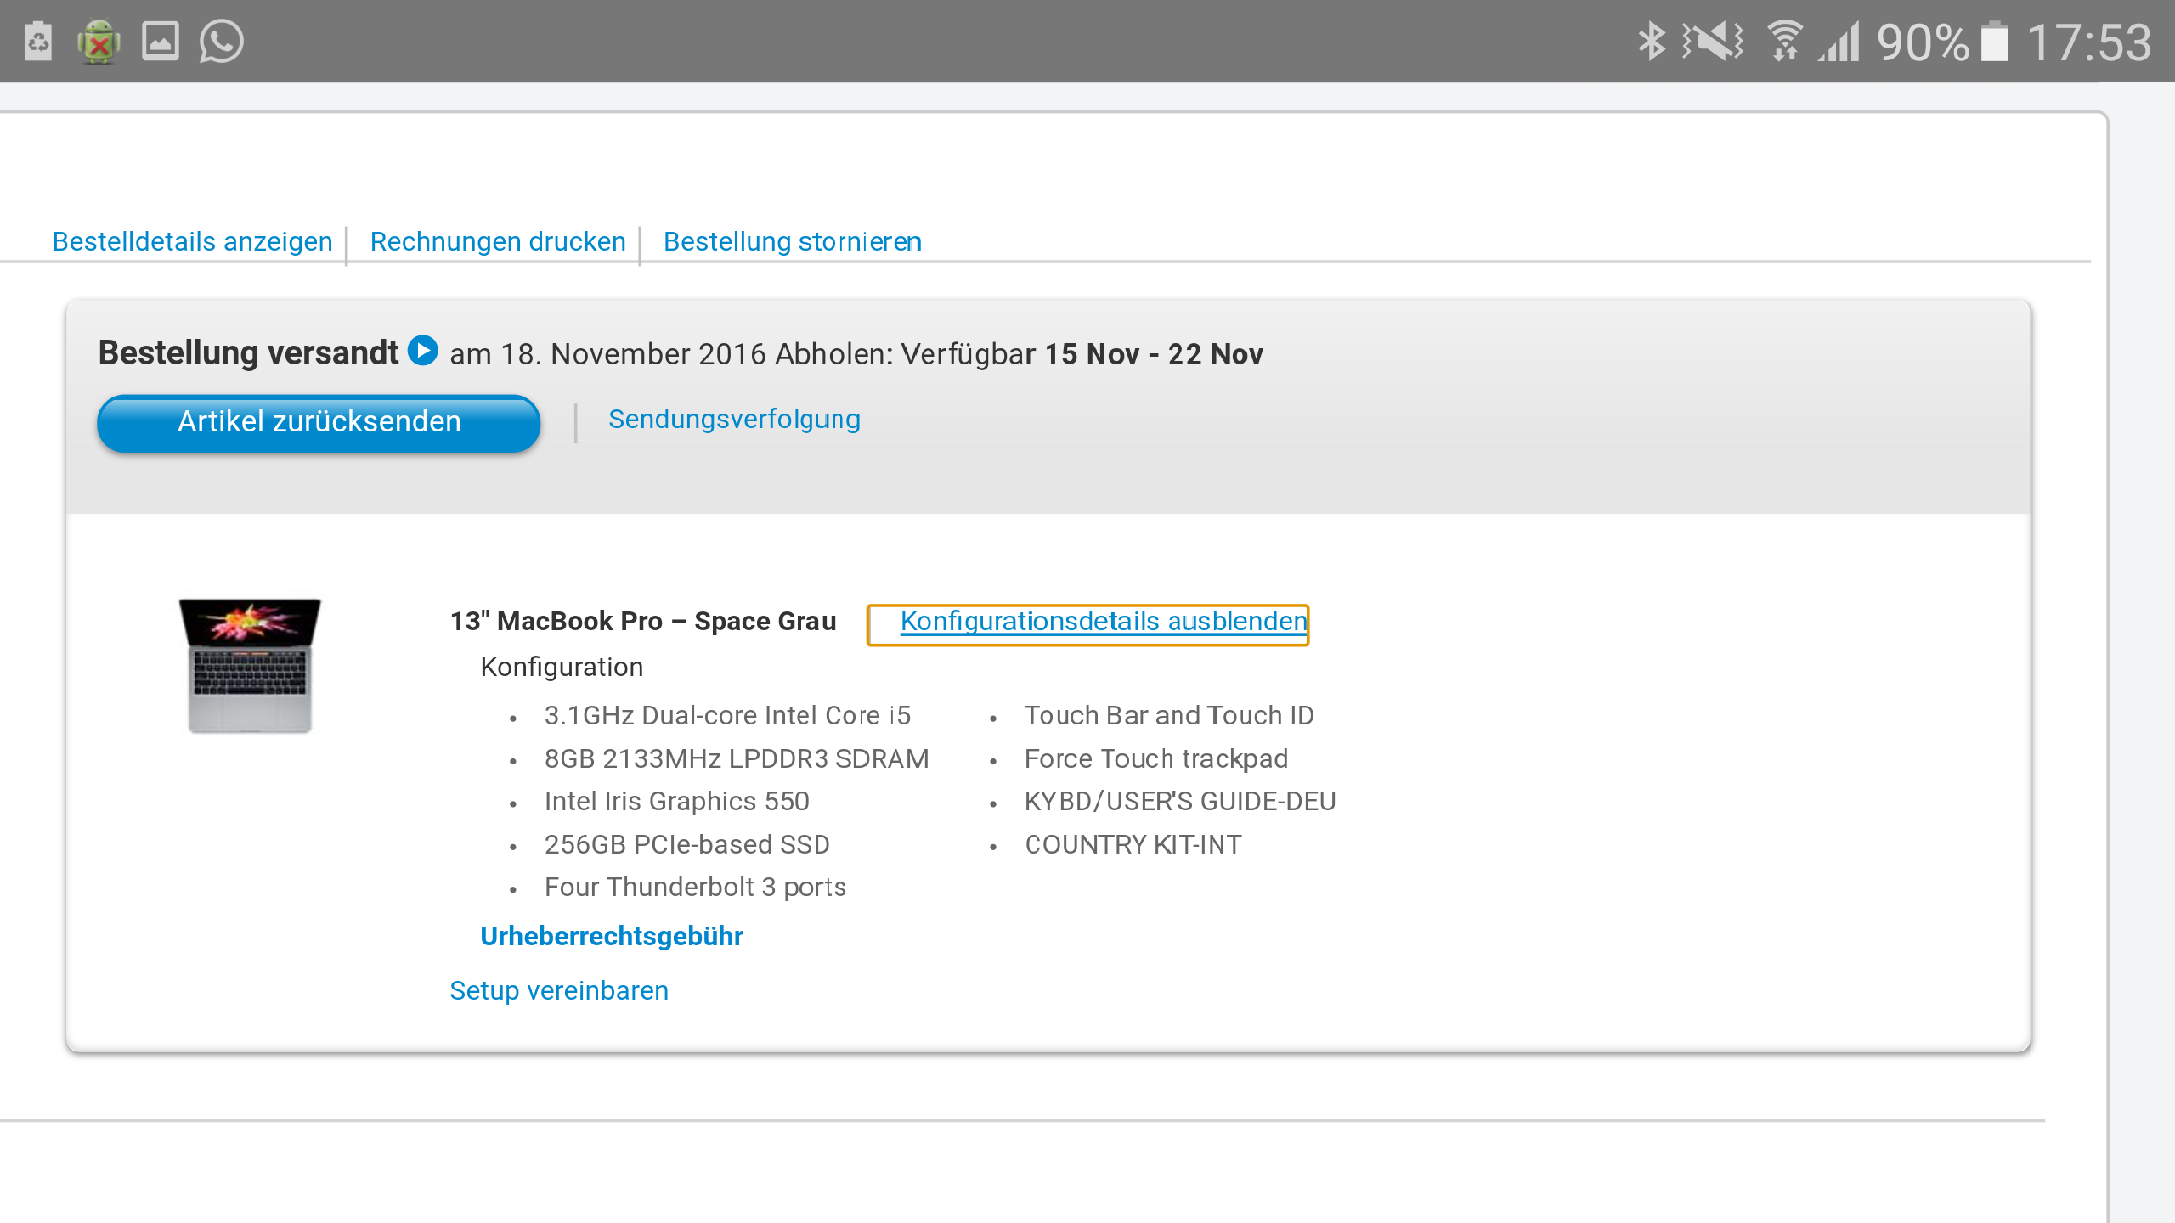This screenshot has height=1223, width=2175.
Task: Tap the Android debug notification icon
Action: 99,42
